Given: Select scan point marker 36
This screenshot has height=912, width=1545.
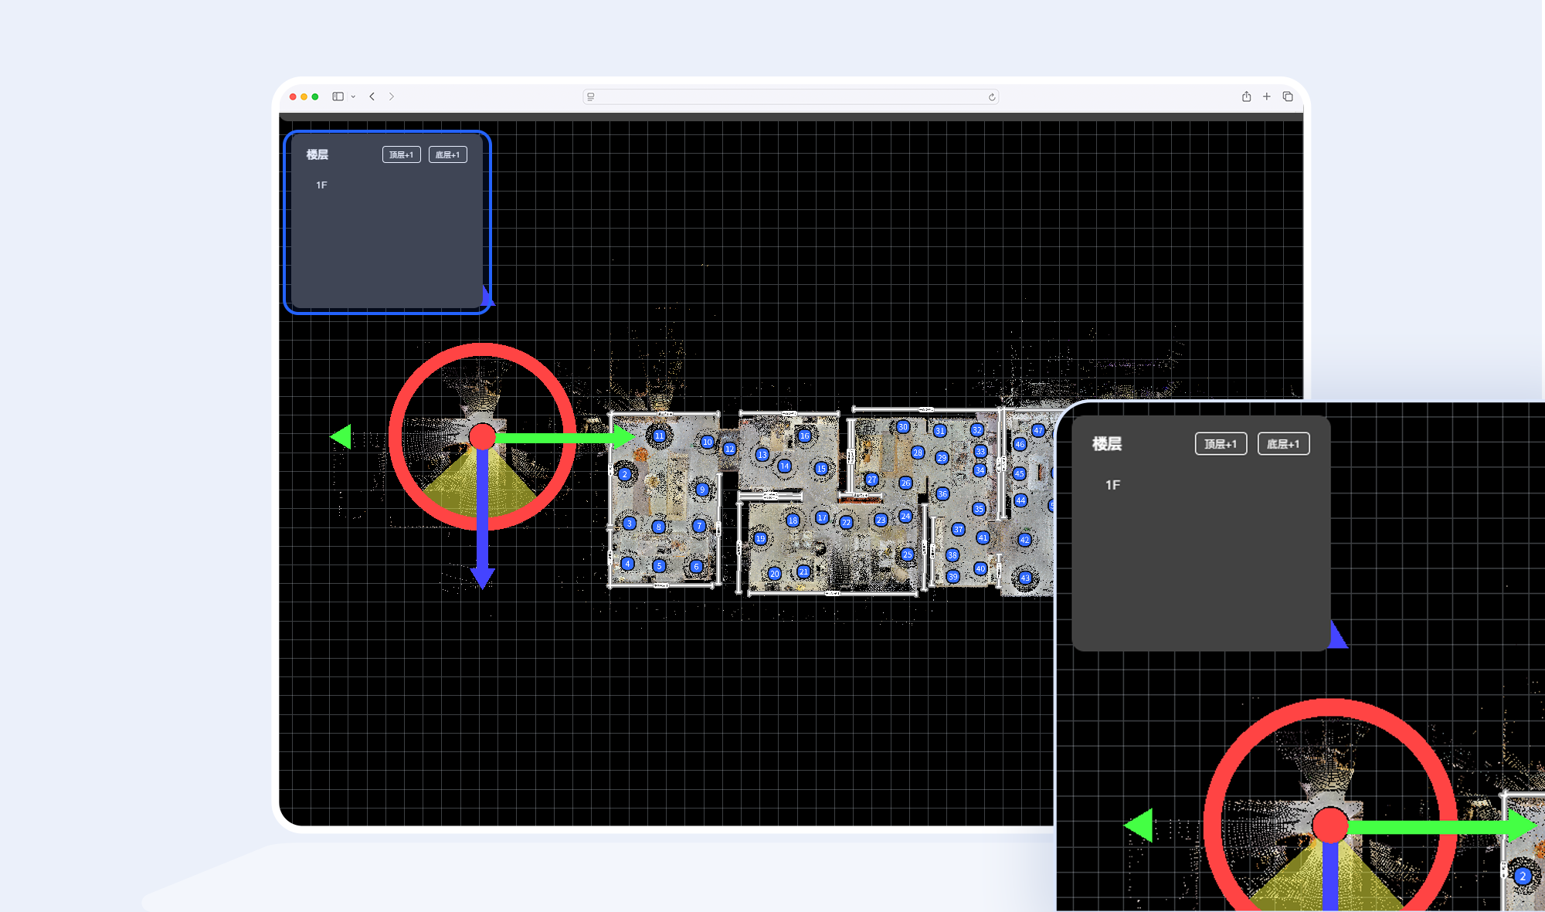Looking at the screenshot, I should (942, 493).
